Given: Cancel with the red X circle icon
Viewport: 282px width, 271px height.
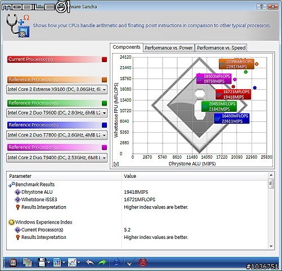Looking at the screenshot, I should (143, 262).
